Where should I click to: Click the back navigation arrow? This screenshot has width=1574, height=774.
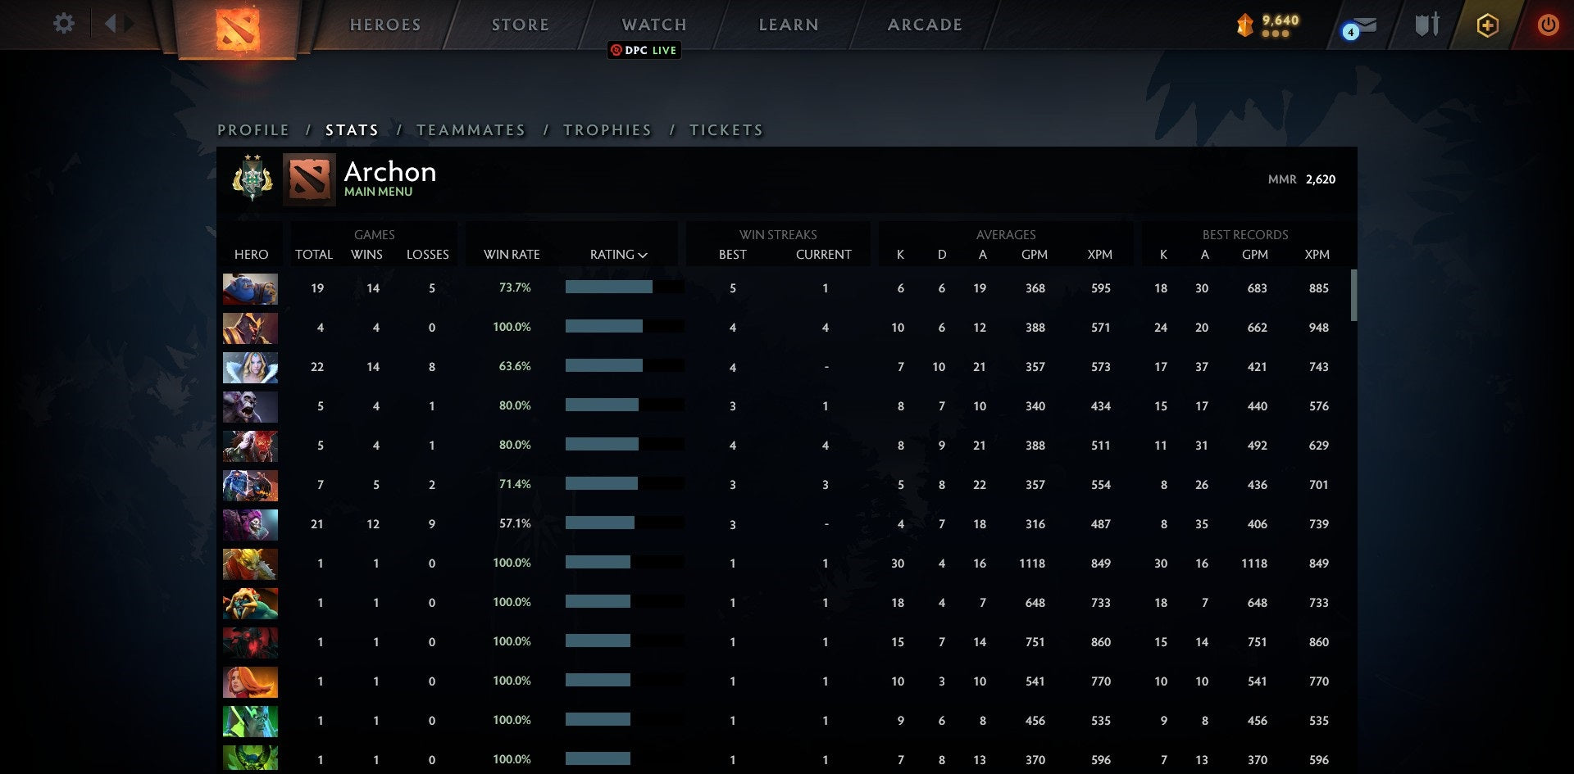point(111,24)
